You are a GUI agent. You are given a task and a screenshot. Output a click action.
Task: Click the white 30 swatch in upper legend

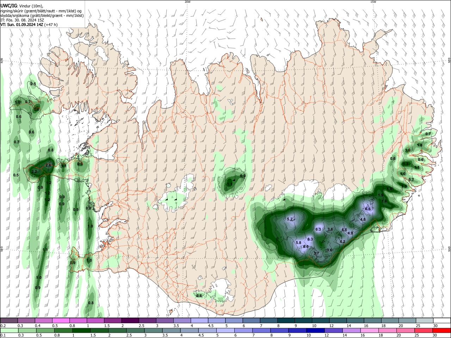click(x=442, y=321)
